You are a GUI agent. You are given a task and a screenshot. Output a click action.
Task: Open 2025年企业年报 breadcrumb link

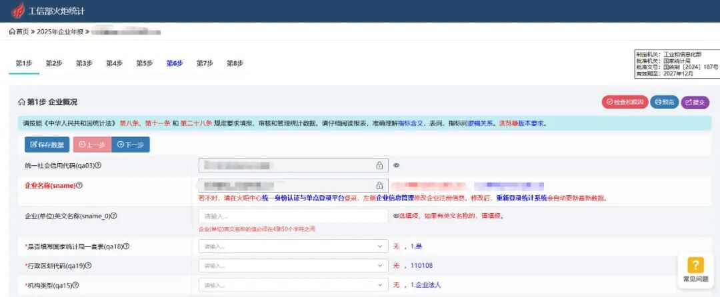pyautogui.click(x=60, y=31)
